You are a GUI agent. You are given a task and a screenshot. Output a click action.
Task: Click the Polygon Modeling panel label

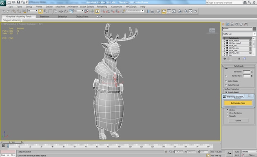(x=12, y=20)
